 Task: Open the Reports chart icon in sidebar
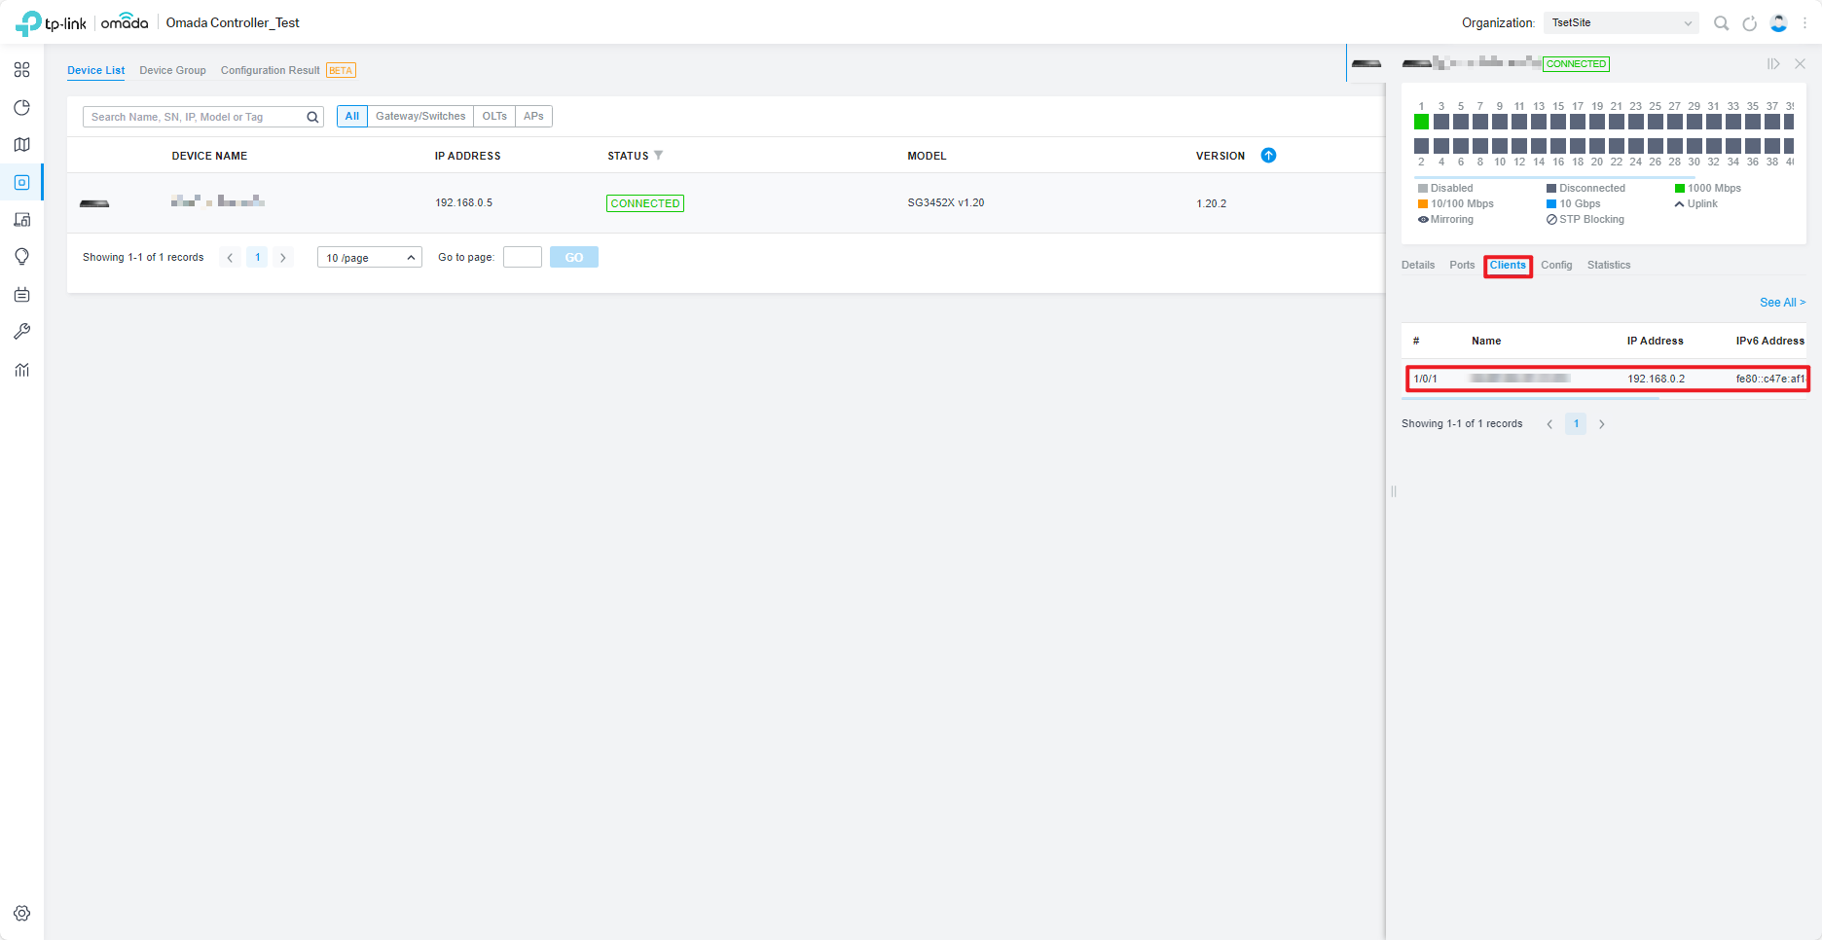click(x=21, y=370)
